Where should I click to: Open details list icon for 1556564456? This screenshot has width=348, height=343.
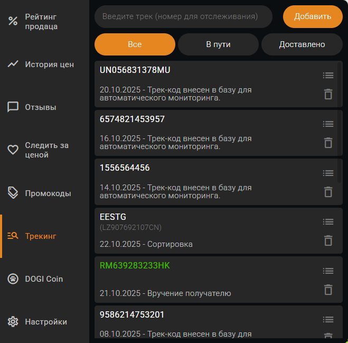click(x=328, y=173)
